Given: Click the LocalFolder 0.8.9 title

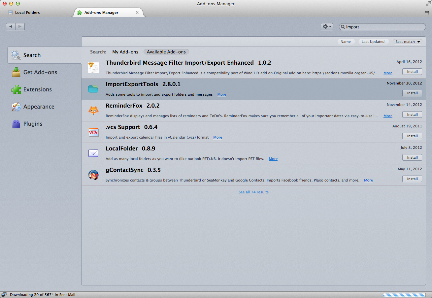Looking at the screenshot, I should (x=130, y=149).
